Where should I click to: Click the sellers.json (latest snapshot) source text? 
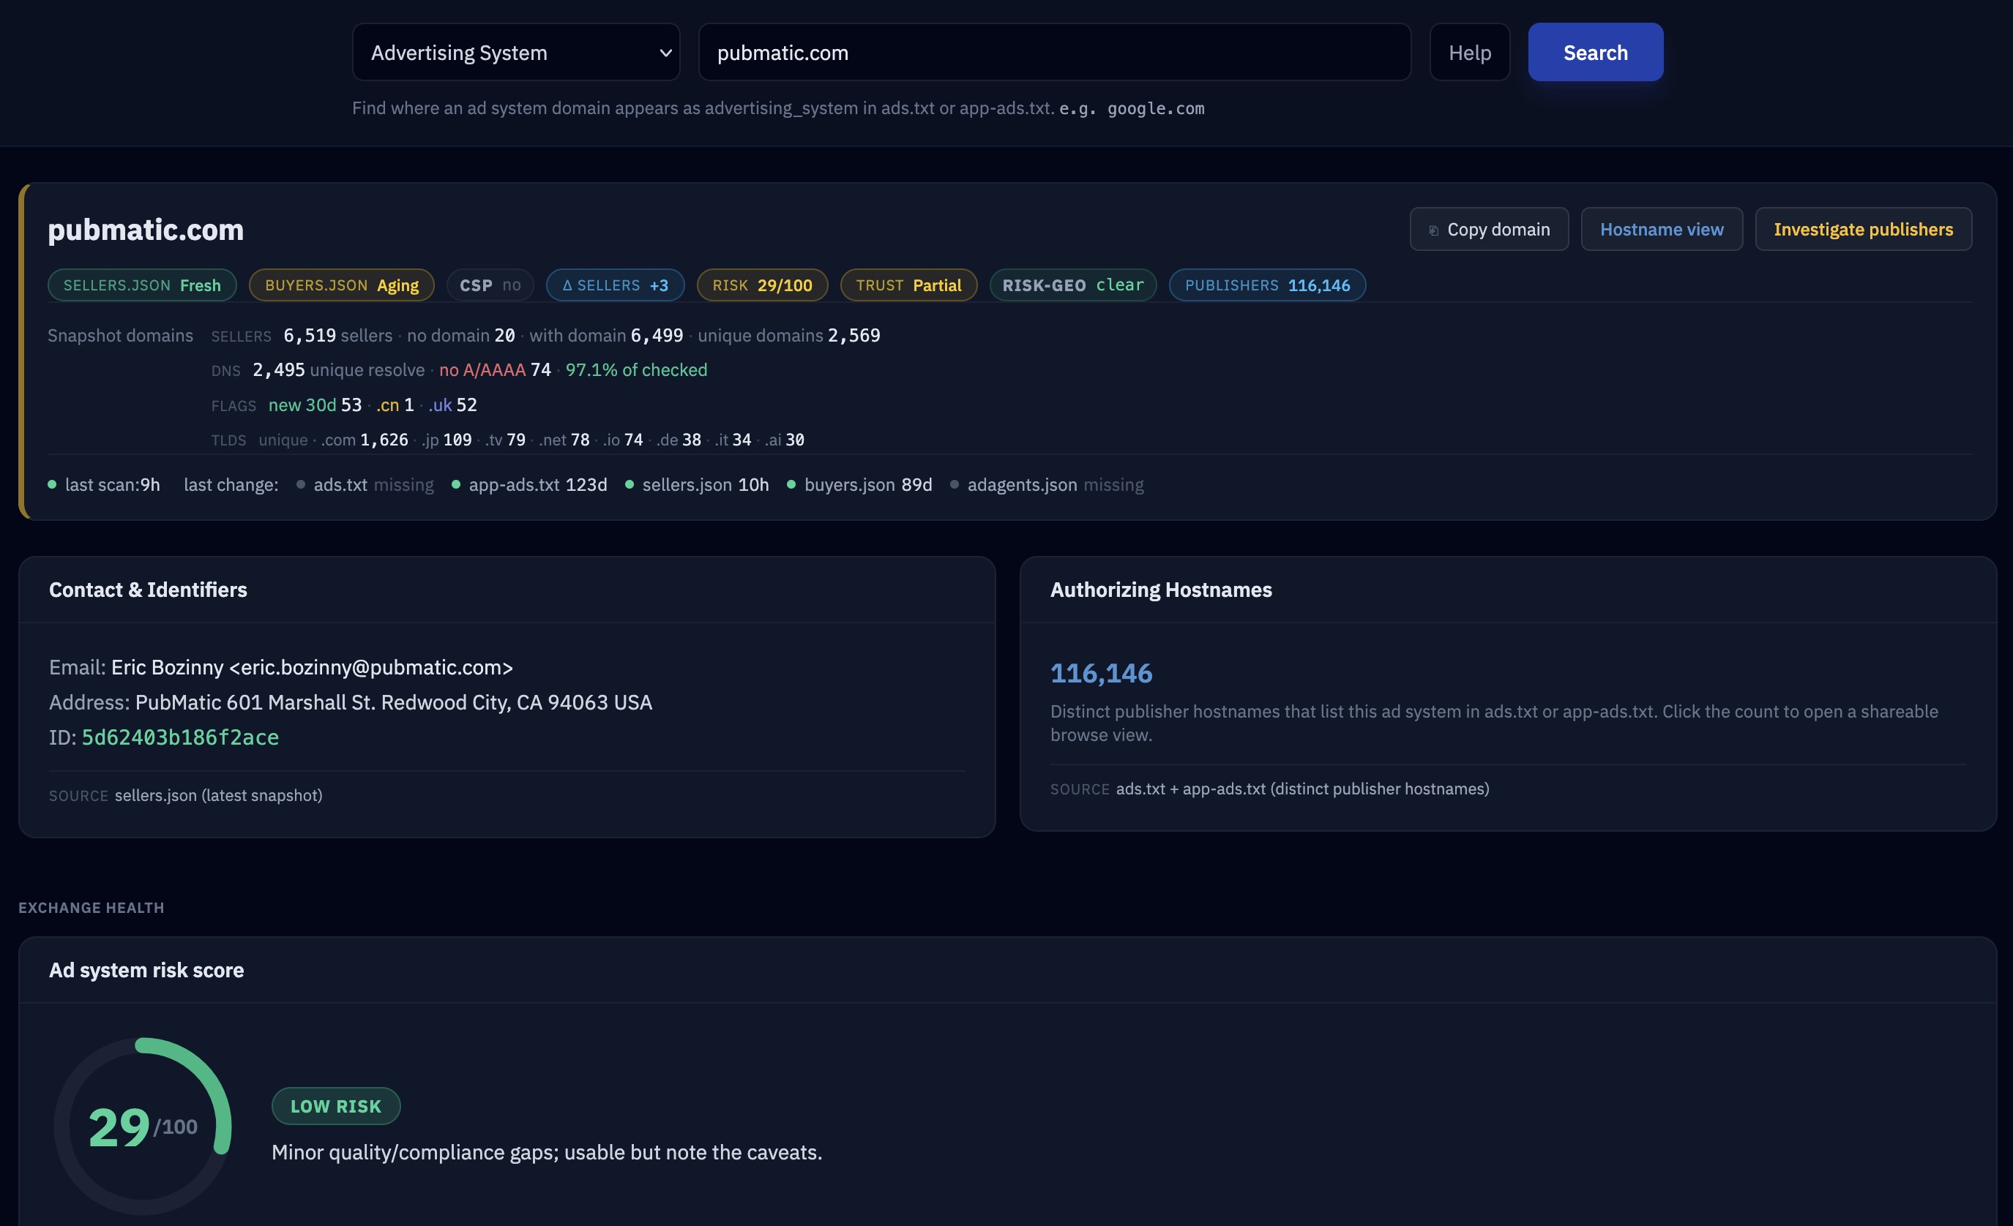pyautogui.click(x=218, y=795)
